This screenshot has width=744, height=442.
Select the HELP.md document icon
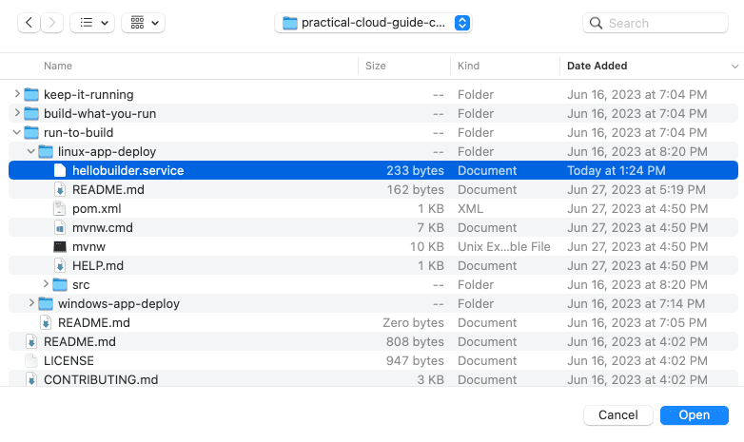(60, 265)
